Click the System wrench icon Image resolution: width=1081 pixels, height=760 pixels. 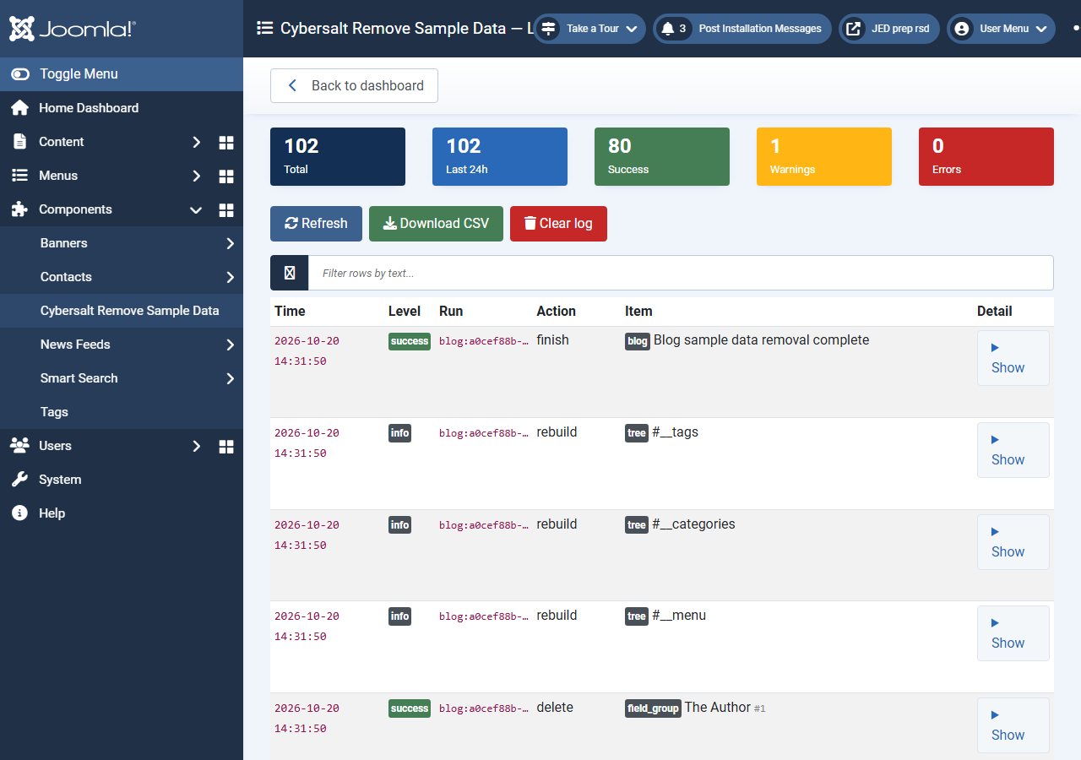tap(19, 480)
